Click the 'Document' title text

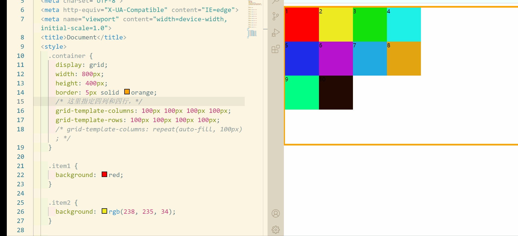click(x=82, y=37)
